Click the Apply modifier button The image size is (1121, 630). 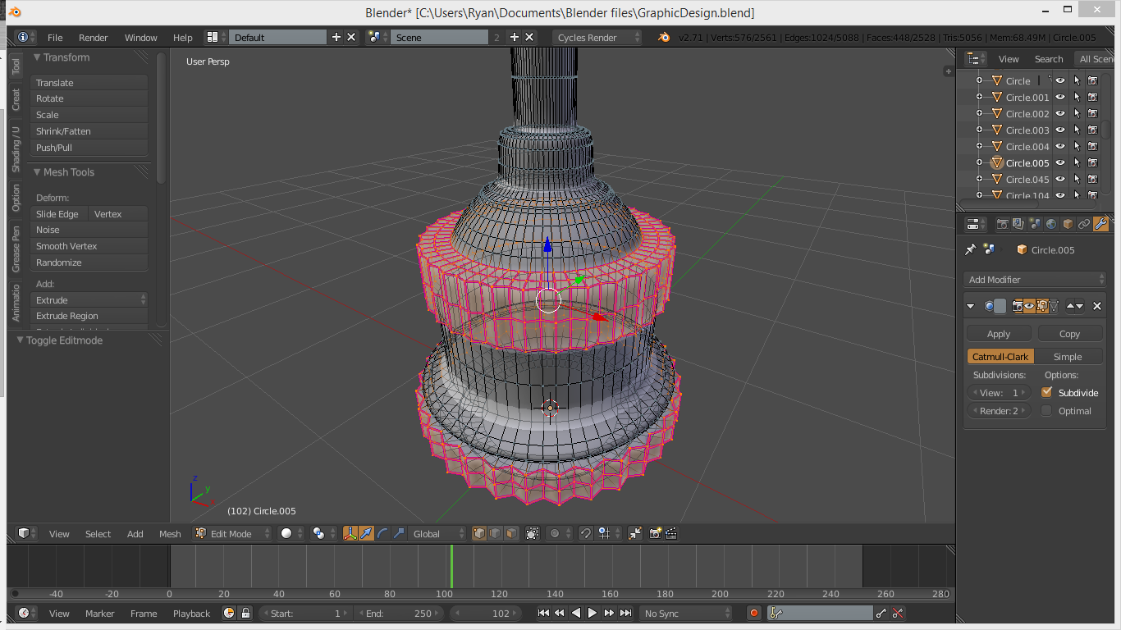tap(999, 333)
